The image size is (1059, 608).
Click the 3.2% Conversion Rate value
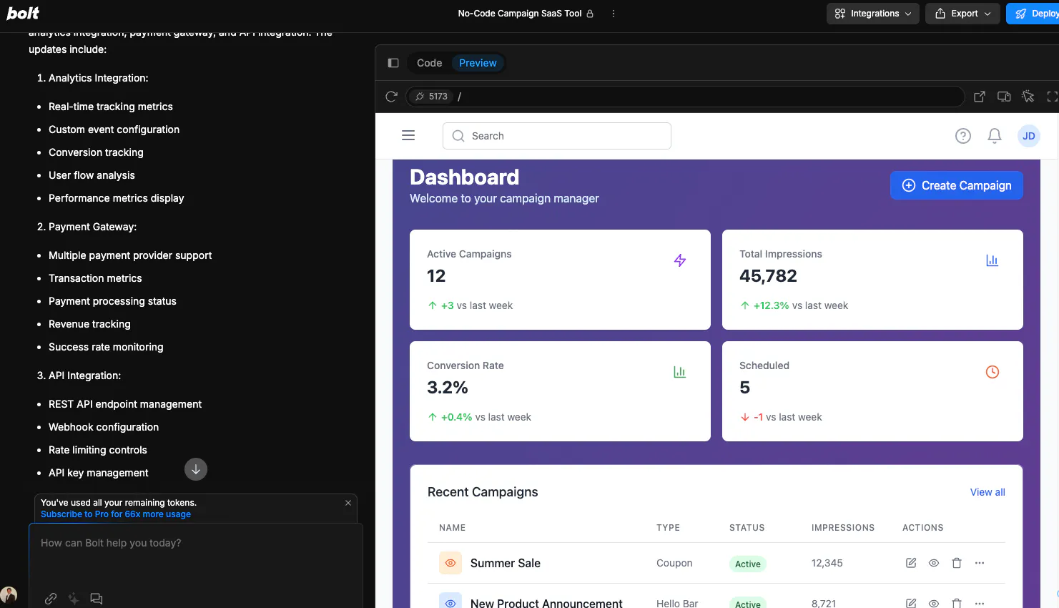pos(448,388)
